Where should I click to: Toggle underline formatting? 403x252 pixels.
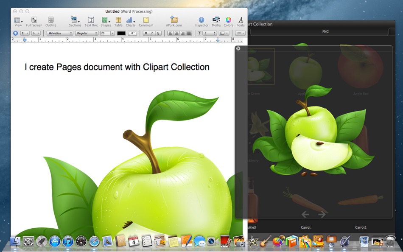point(158,33)
